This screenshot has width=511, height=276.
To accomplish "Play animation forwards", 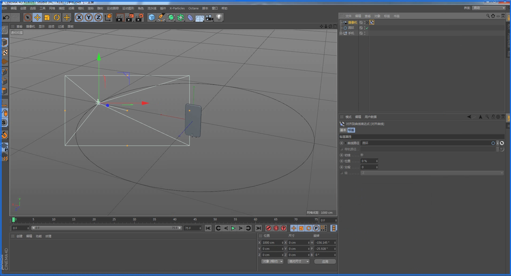I will point(233,228).
